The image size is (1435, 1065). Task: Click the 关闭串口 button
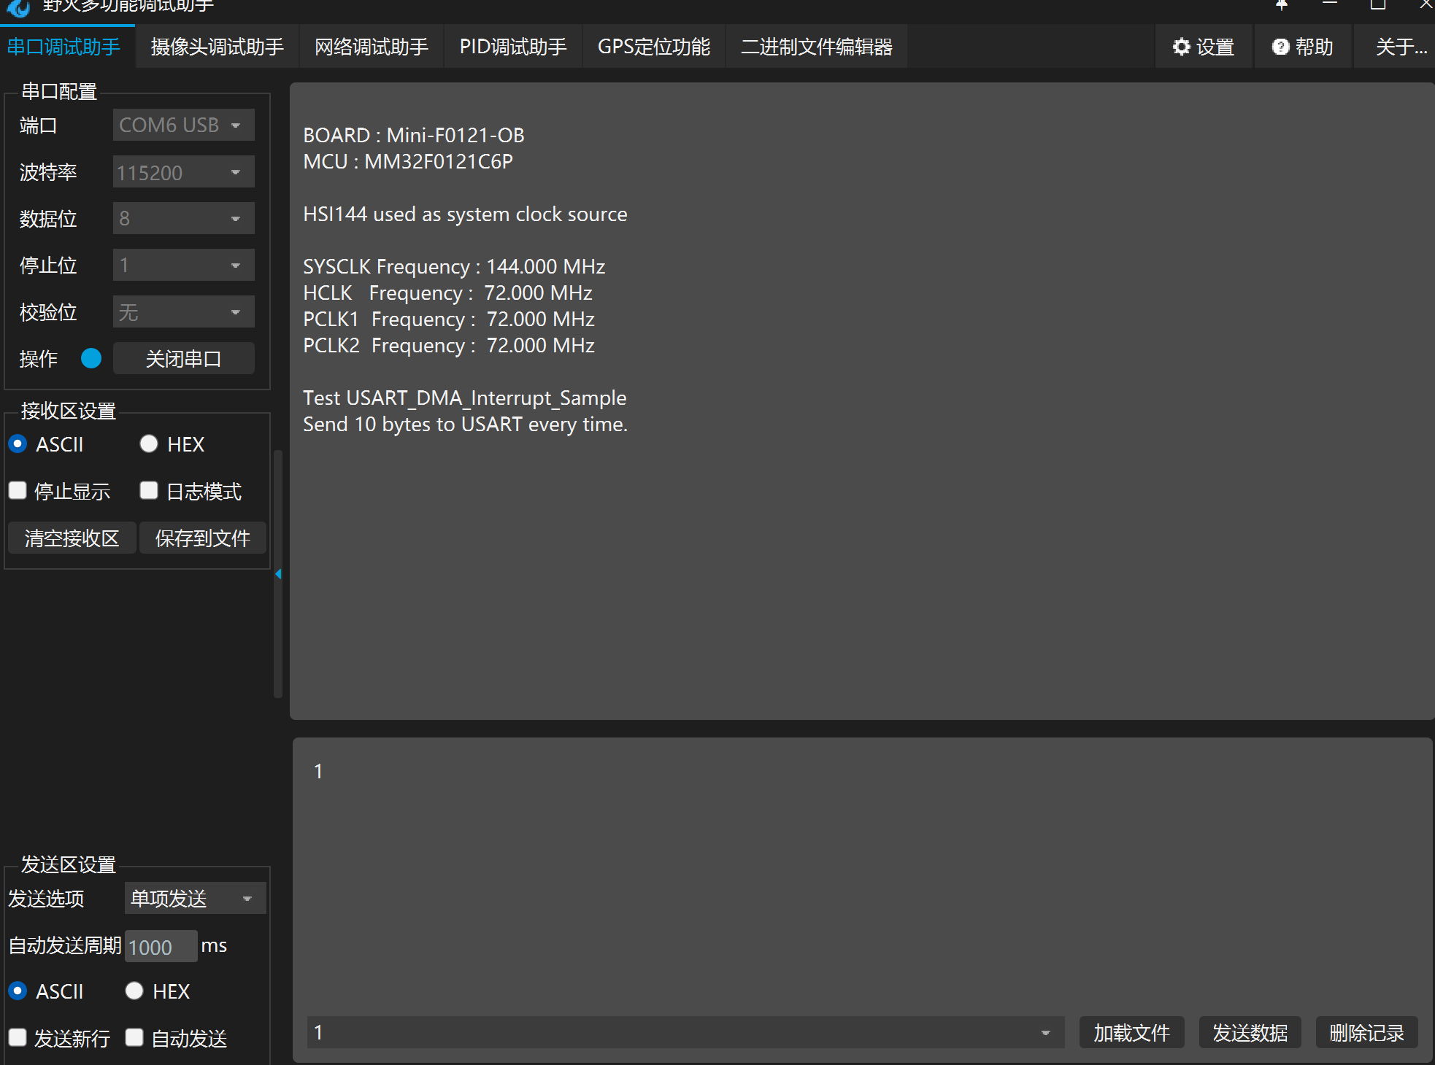183,359
